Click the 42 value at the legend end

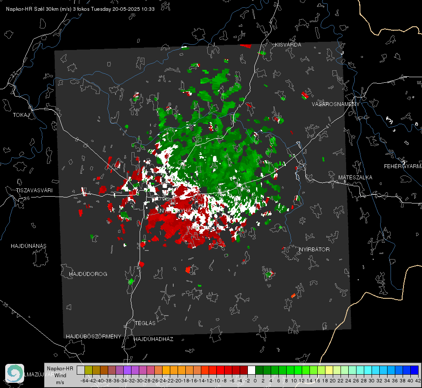point(418,381)
